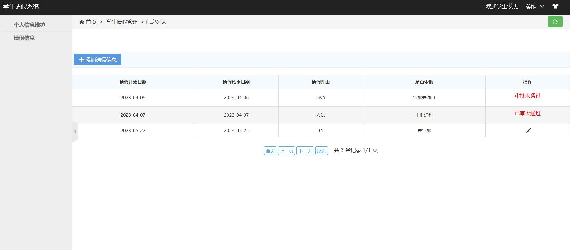Click the red 审批未通过 status text

point(527,96)
